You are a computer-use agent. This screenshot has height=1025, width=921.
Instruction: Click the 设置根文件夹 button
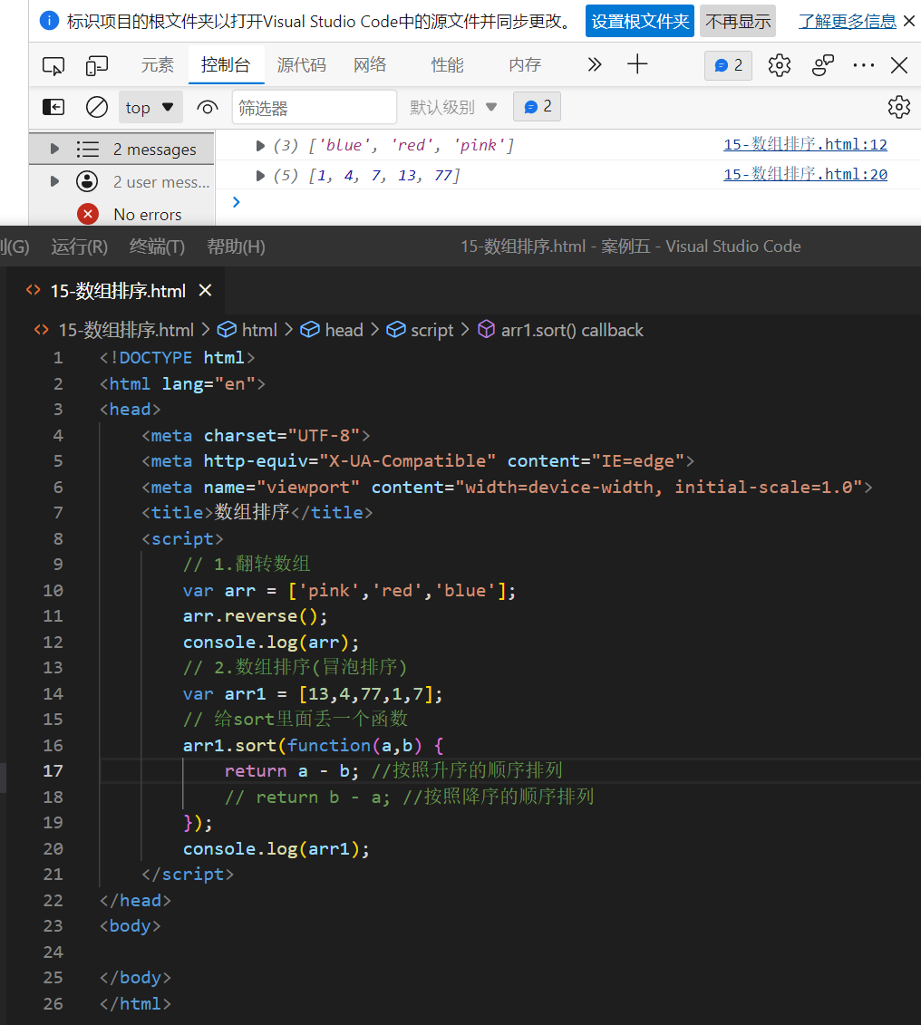639,21
